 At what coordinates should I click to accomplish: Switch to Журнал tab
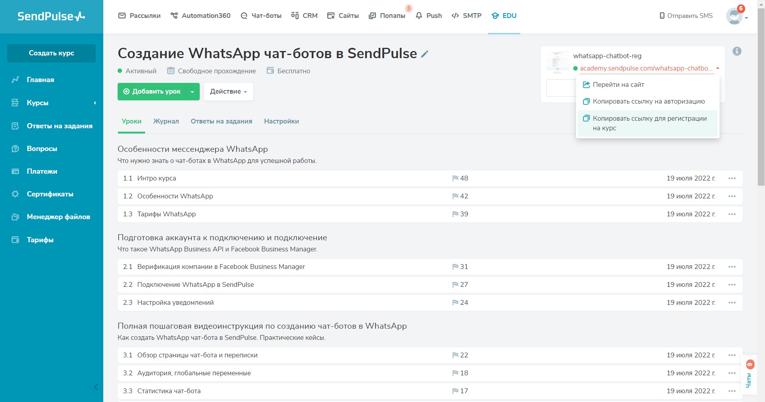(166, 121)
